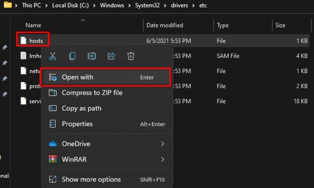Viewport: 314px width, 188px height.
Task: Go to System32 in breadcrumb
Action: pyautogui.click(x=147, y=5)
